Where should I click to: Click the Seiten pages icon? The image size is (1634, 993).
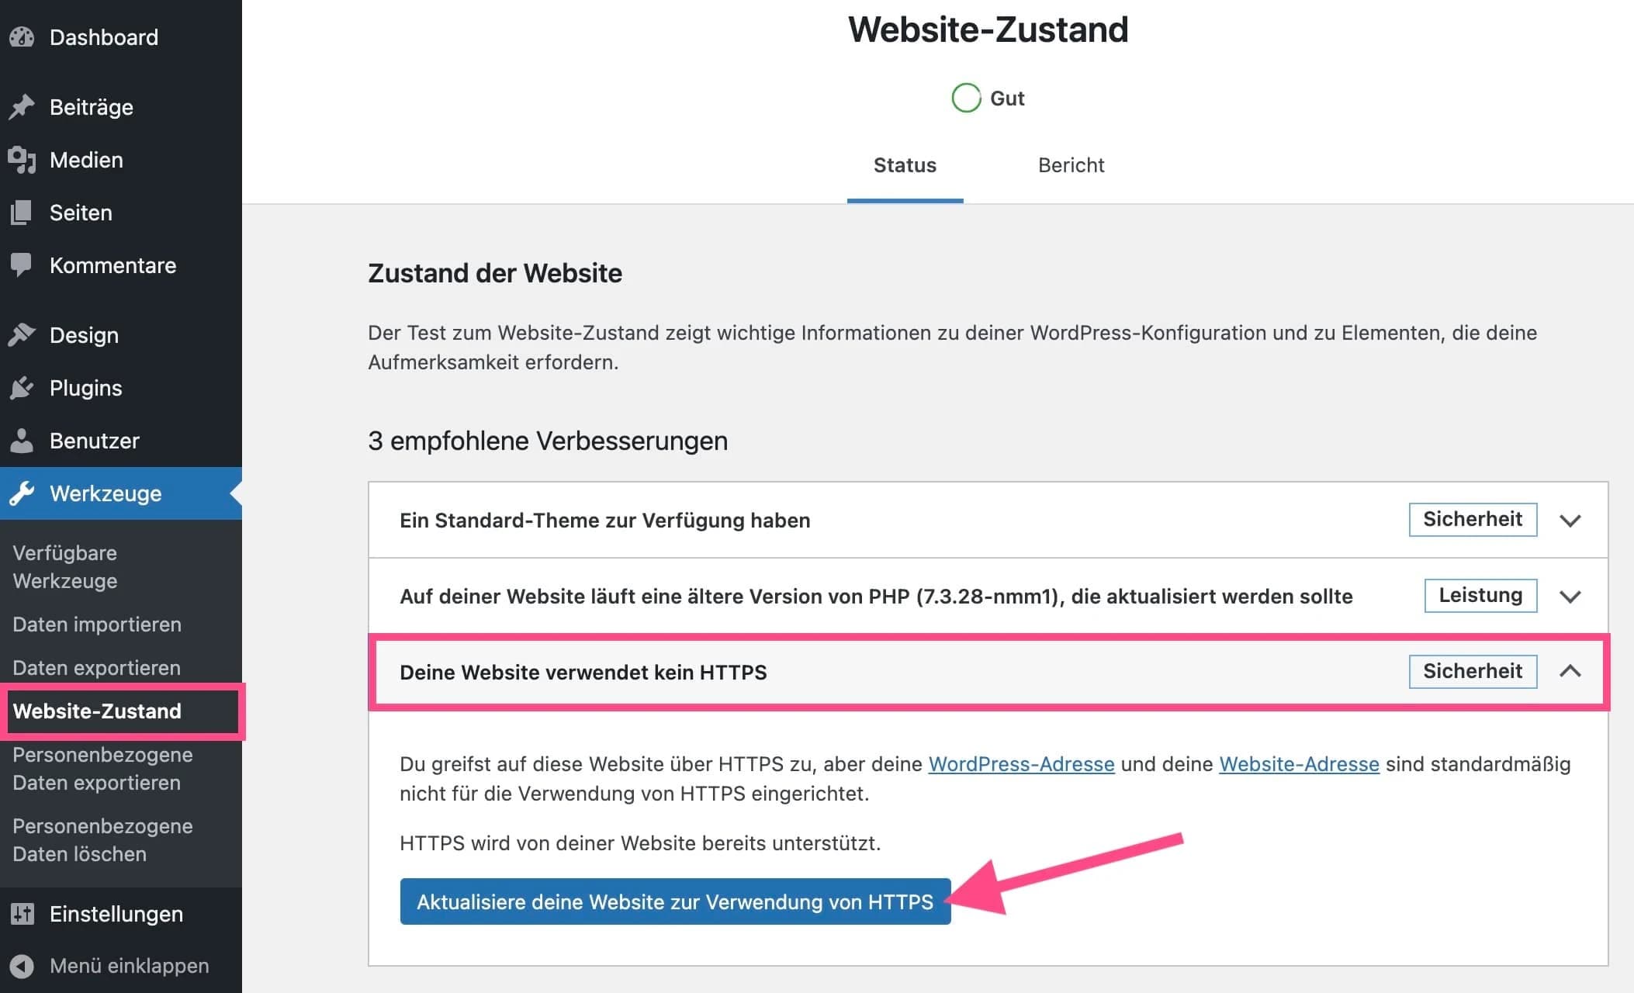tap(22, 213)
